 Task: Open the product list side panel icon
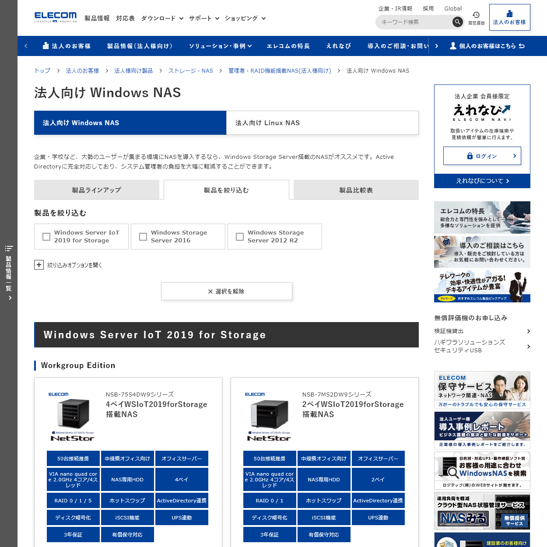click(x=9, y=249)
